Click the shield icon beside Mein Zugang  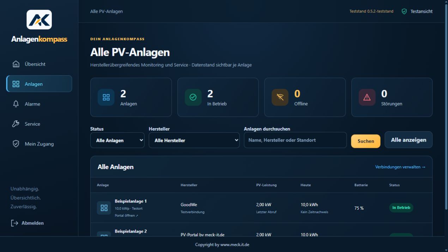tap(16, 144)
